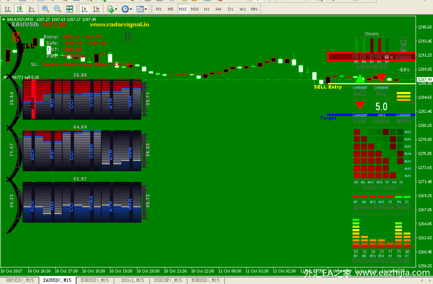The height and width of the screenshot is (284, 433).
Task: Open the XAUUSD!,M15 chart tab
Action: click(x=57, y=280)
